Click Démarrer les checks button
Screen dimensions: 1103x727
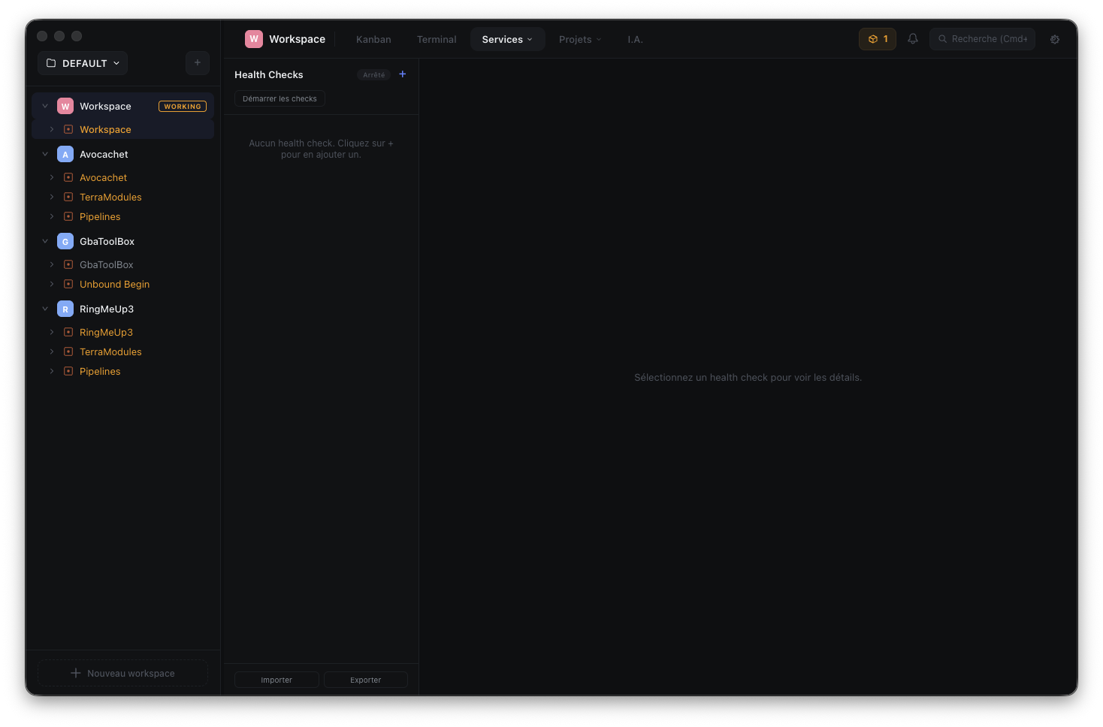[280, 99]
